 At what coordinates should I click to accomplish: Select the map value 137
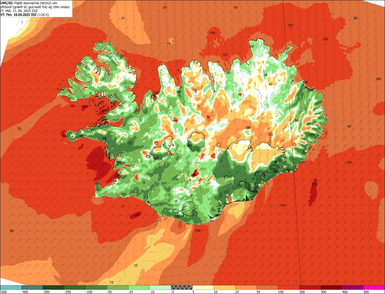pos(172,155)
